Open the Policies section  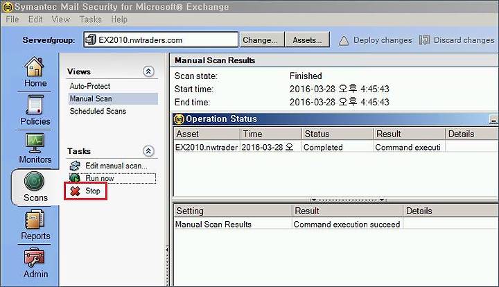tap(35, 110)
